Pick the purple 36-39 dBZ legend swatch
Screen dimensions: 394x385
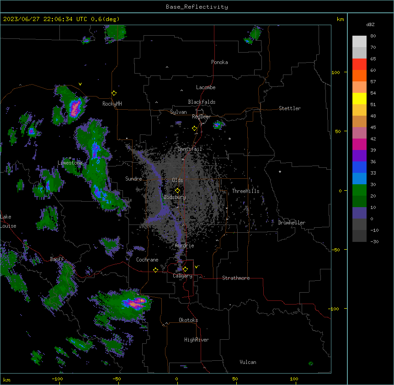pyautogui.click(x=359, y=155)
